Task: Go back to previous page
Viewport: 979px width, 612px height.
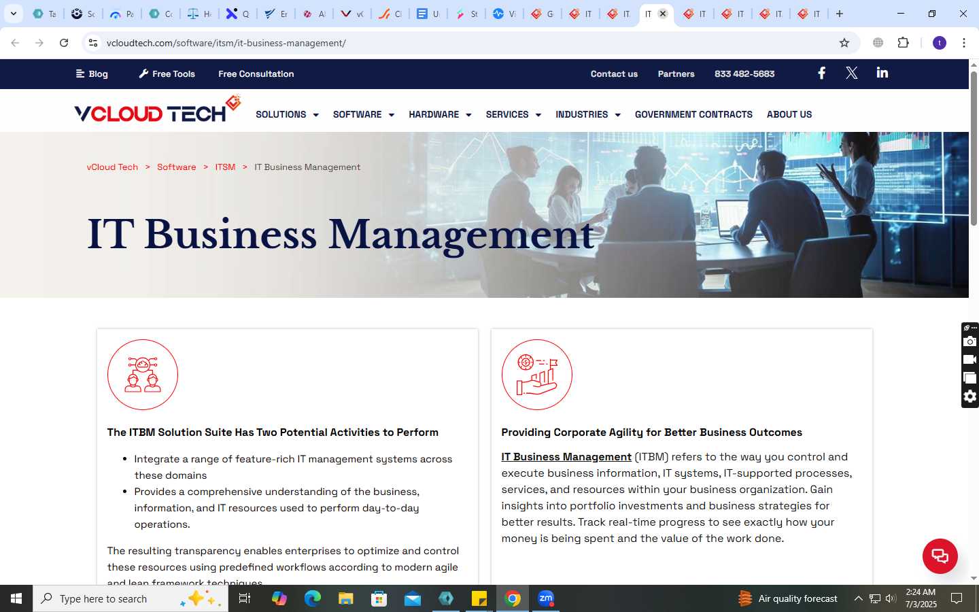Action: [15, 43]
